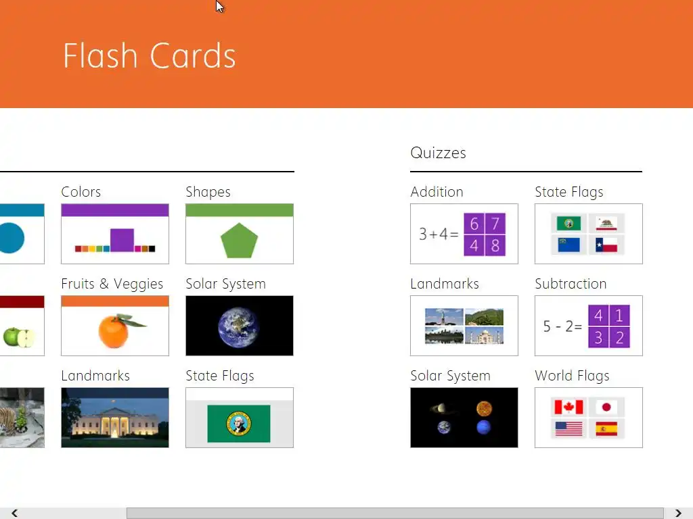The width and height of the screenshot is (693, 519).
Task: Click the Subtraction quiz label
Action: [571, 284]
